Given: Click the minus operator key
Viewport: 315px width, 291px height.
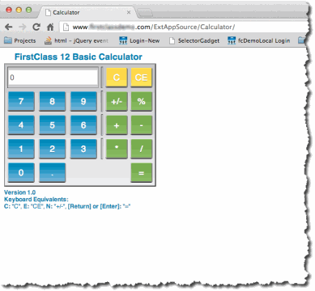Looking at the screenshot, I should coord(142,124).
